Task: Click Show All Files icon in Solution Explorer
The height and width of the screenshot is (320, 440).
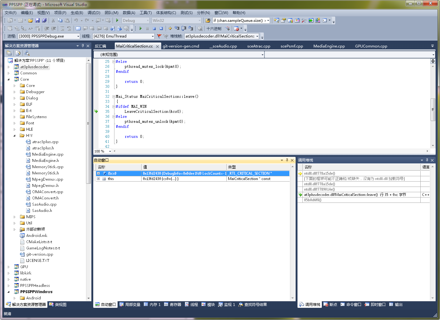Action: [x=18, y=53]
